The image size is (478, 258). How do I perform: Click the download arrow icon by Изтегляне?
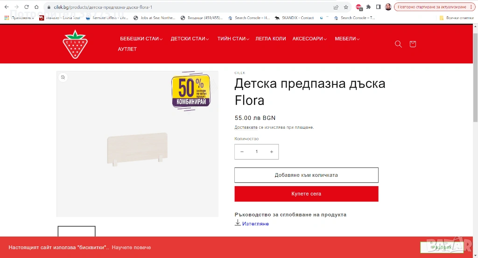238,223
